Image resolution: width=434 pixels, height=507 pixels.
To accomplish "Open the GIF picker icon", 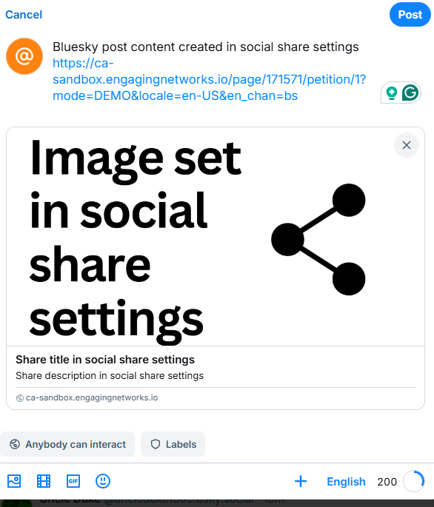I will click(x=73, y=481).
